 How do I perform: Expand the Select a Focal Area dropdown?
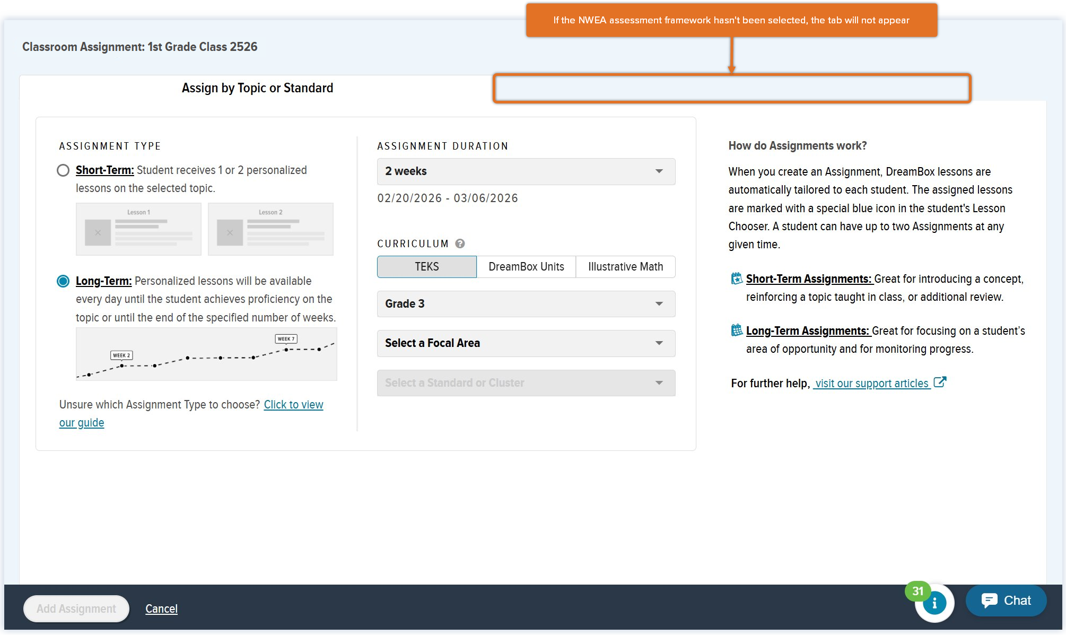[526, 343]
